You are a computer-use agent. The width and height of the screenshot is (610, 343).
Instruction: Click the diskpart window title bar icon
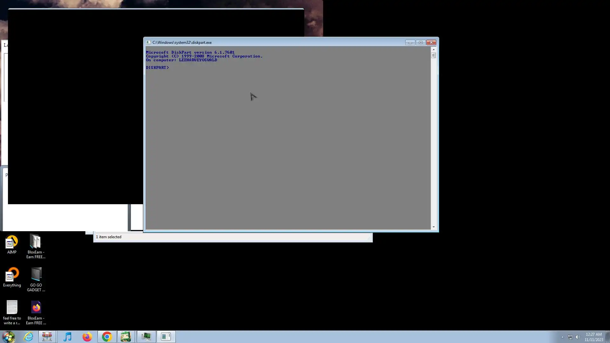(x=148, y=42)
